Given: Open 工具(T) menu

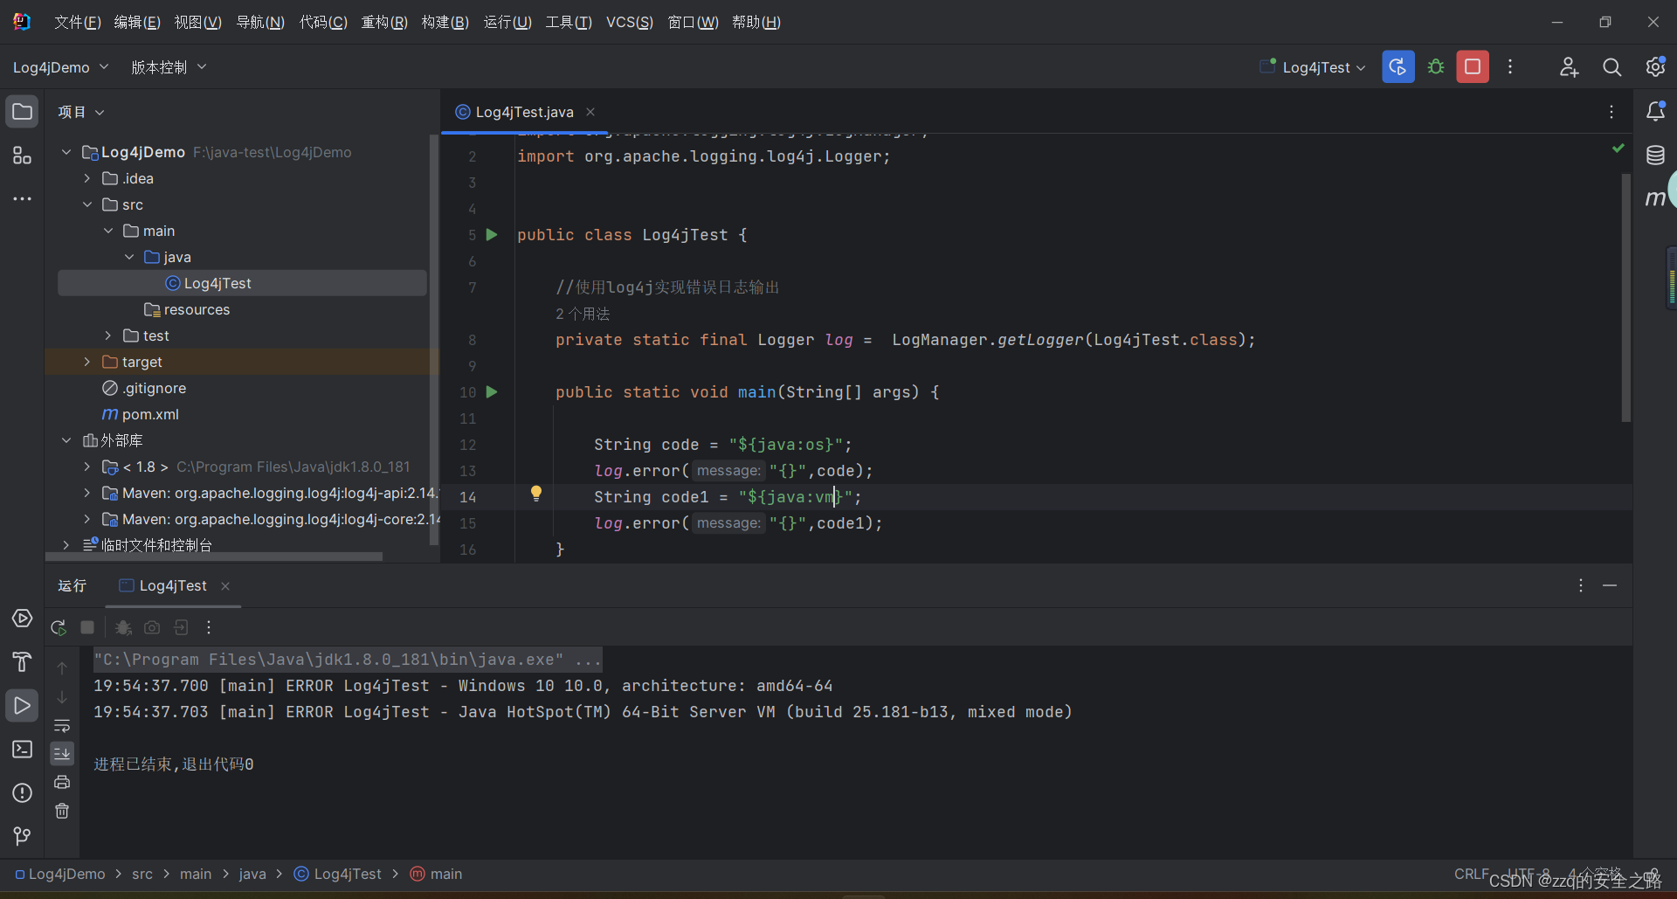Looking at the screenshot, I should tap(569, 22).
